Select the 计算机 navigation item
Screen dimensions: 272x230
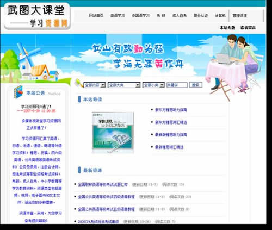[220, 16]
